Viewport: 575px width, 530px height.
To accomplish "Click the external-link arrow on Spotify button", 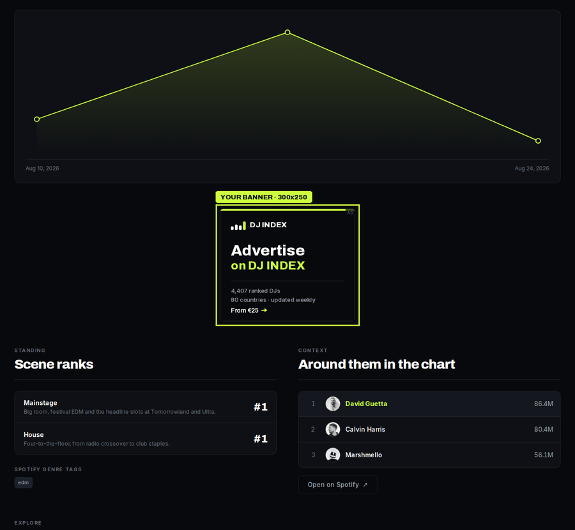I will 365,485.
